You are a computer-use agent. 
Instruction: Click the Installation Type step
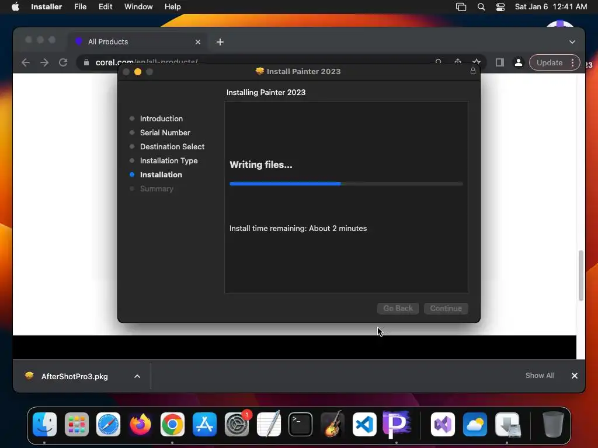click(169, 161)
